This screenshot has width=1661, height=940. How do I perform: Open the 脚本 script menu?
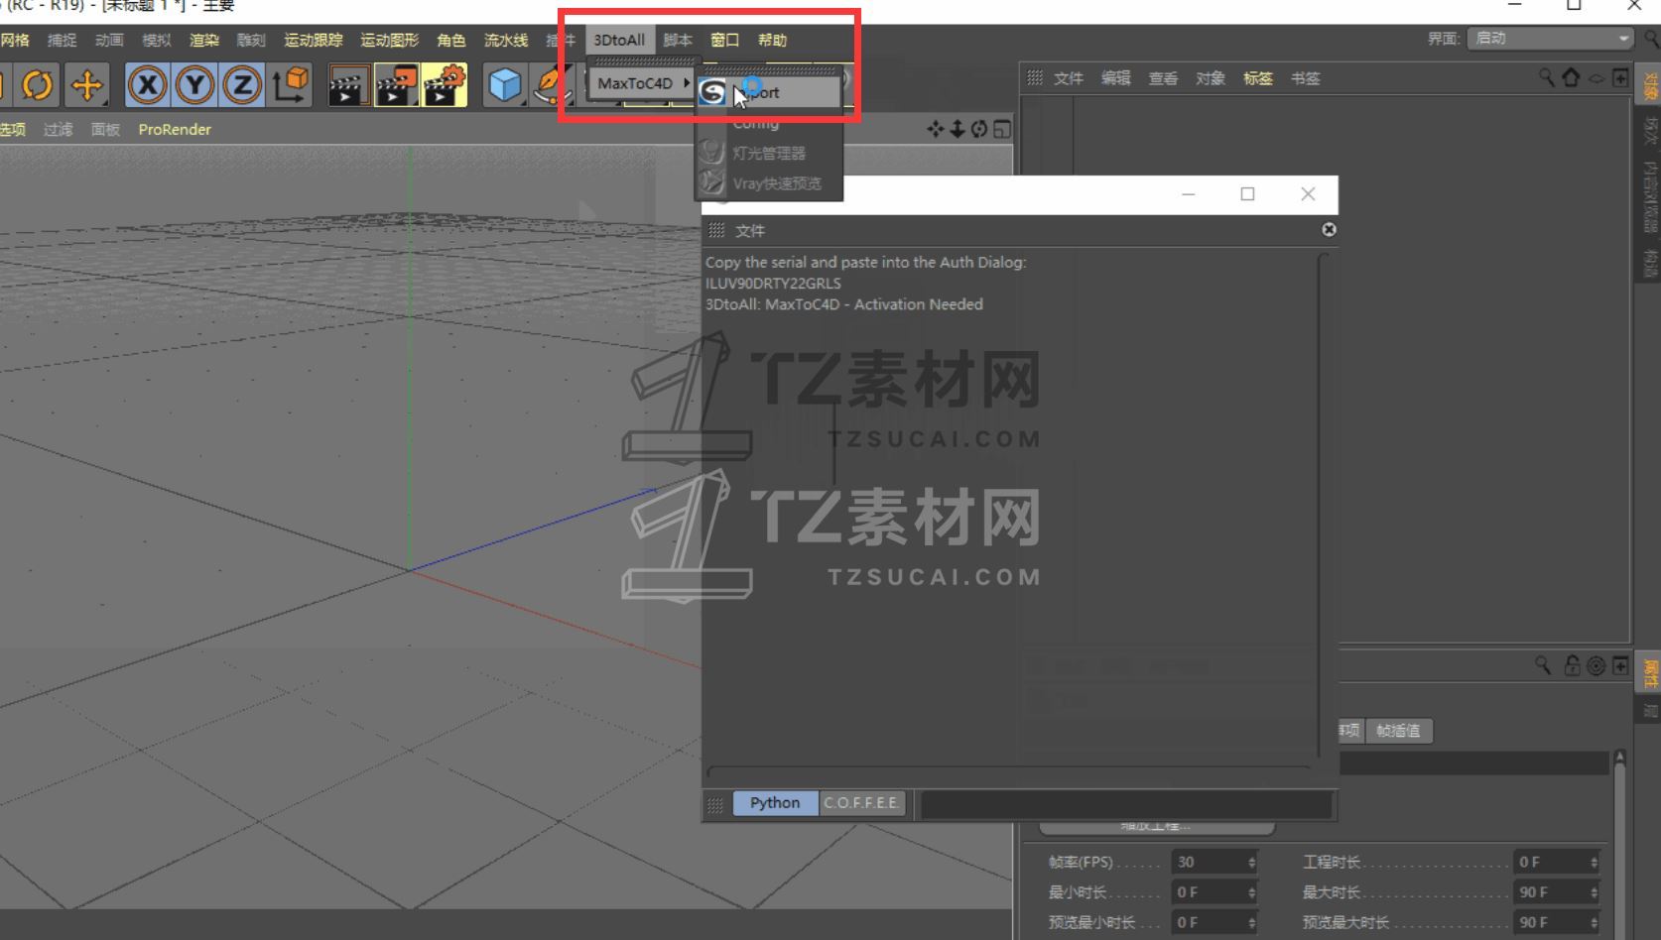tap(678, 40)
